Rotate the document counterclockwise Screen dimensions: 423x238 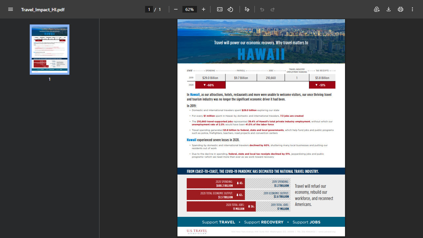point(230,9)
